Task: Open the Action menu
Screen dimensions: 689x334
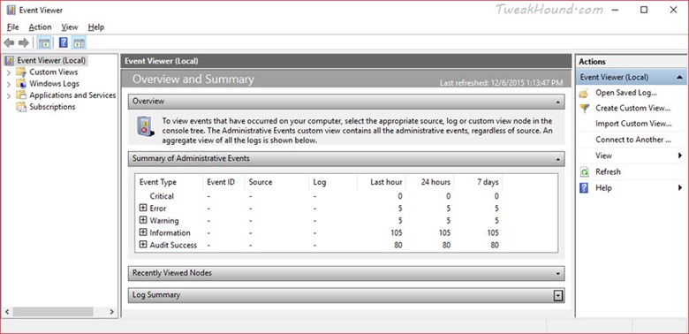Action: [x=40, y=27]
